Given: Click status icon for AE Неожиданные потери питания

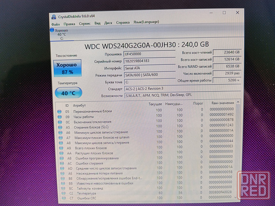Looking at the screenshot, I should point(62,174).
